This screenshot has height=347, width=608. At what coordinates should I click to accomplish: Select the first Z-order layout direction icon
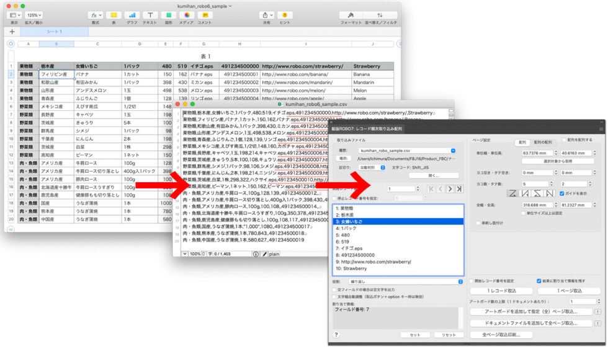(512, 193)
